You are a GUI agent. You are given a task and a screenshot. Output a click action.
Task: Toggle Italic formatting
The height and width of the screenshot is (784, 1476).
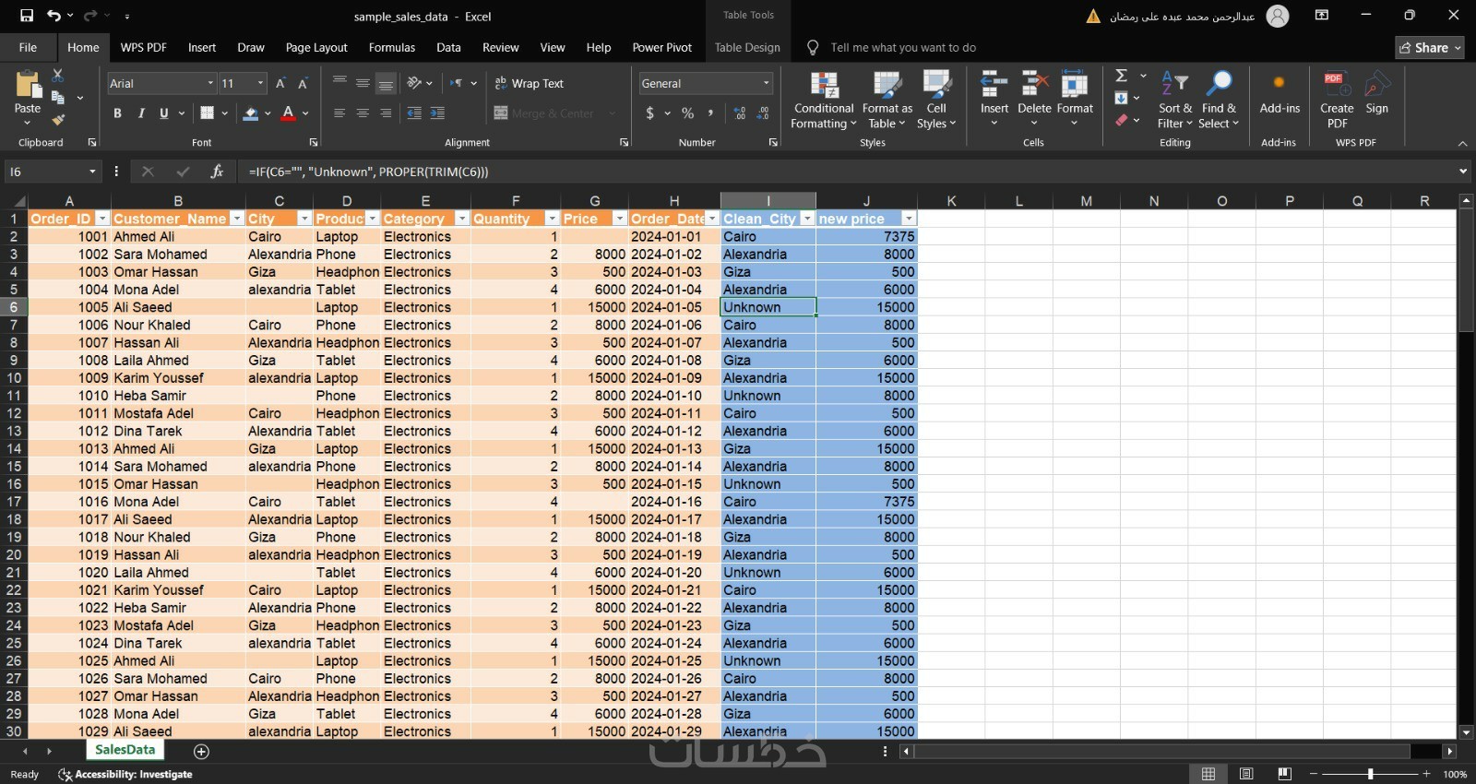pyautogui.click(x=141, y=113)
